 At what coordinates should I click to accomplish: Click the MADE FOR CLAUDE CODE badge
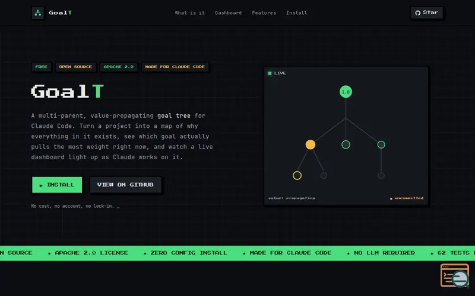175,67
